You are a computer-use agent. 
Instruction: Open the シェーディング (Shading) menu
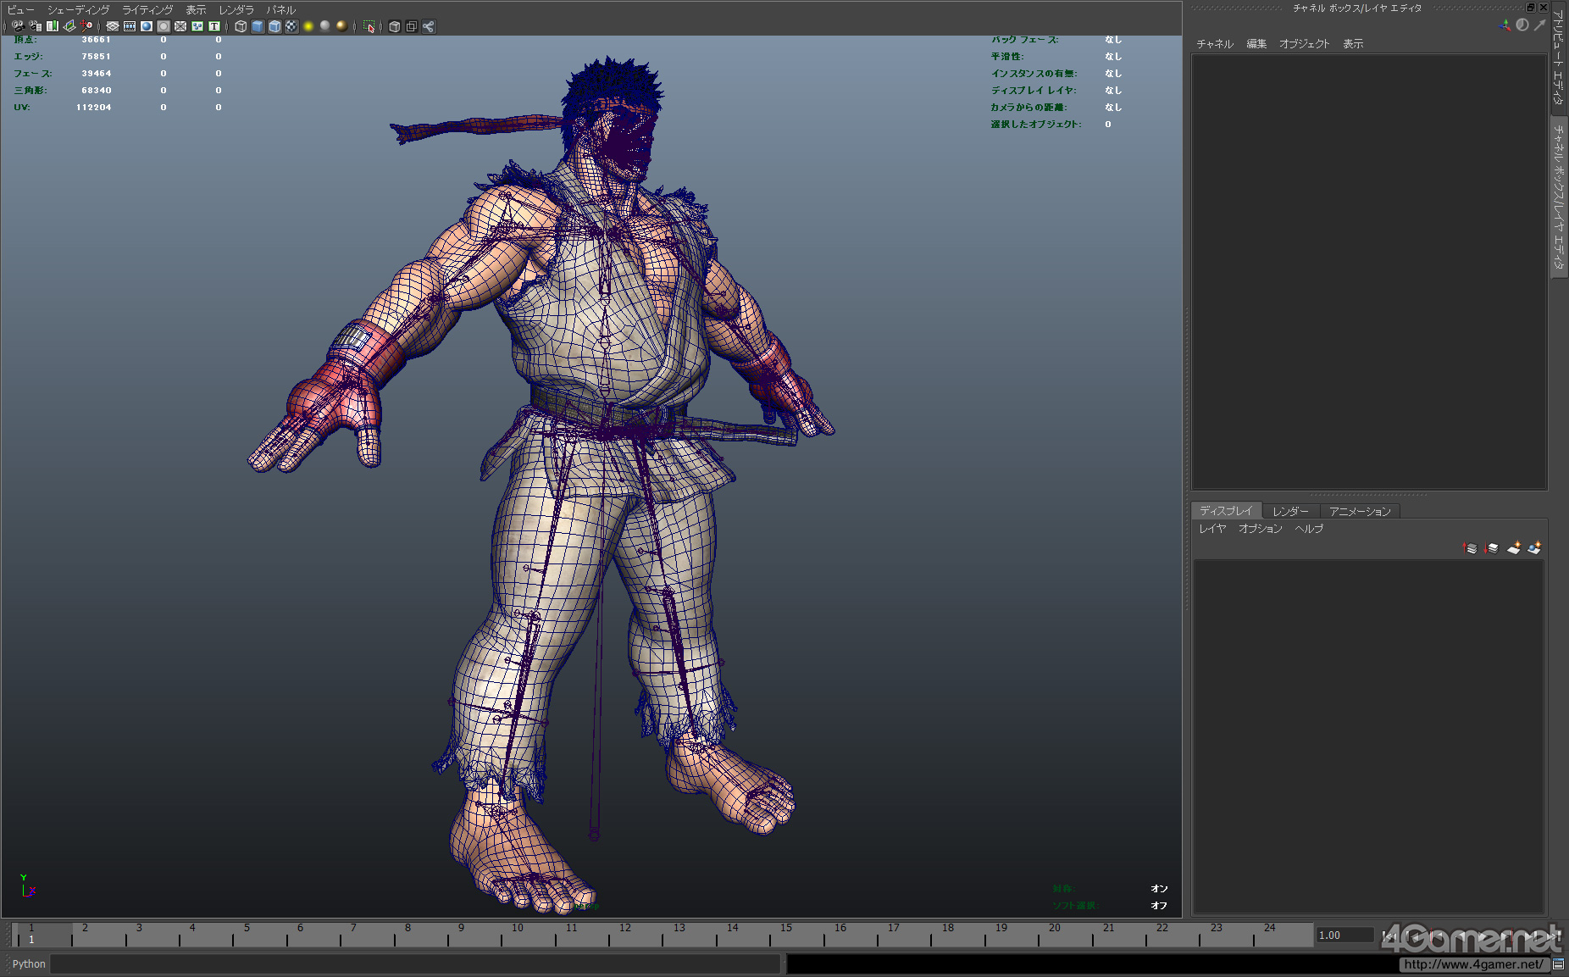click(x=78, y=10)
